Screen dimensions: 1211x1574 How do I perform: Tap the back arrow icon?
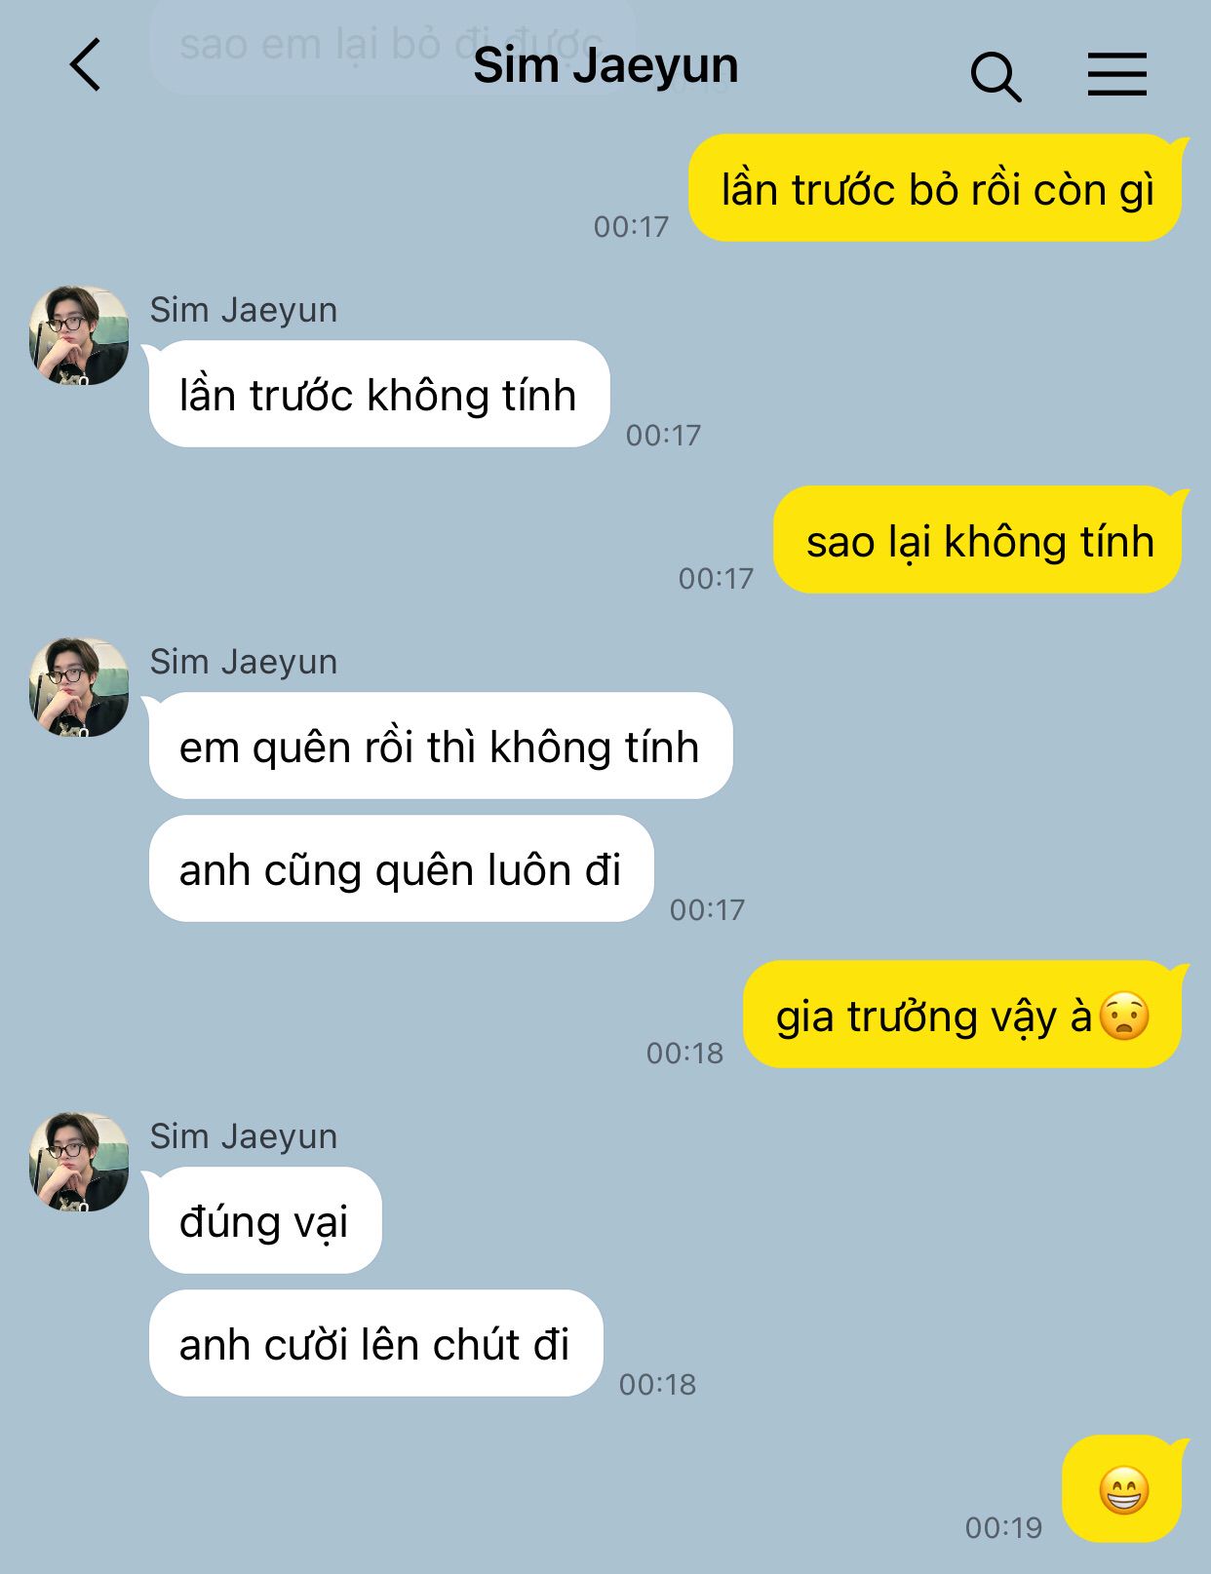point(86,65)
